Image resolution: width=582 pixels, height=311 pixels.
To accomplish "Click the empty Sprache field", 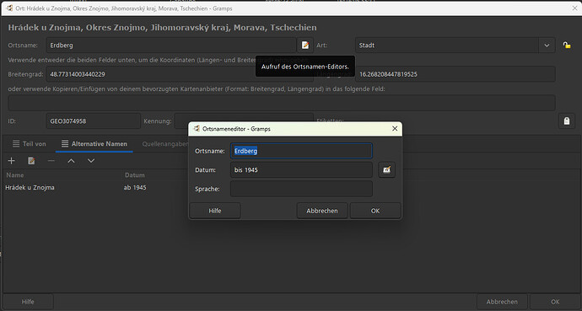I will pos(301,189).
